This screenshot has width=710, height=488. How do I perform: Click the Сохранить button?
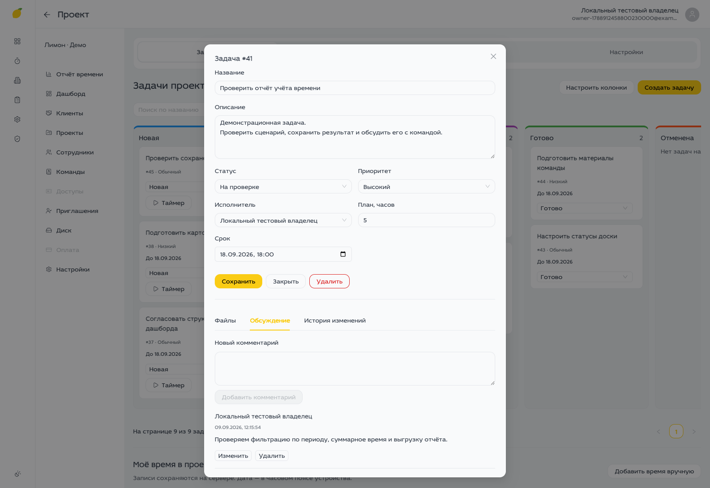238,281
